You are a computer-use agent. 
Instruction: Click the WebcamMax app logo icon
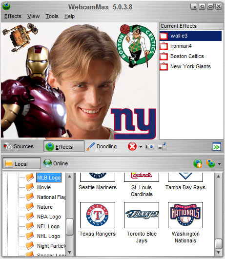[x=6, y=6]
